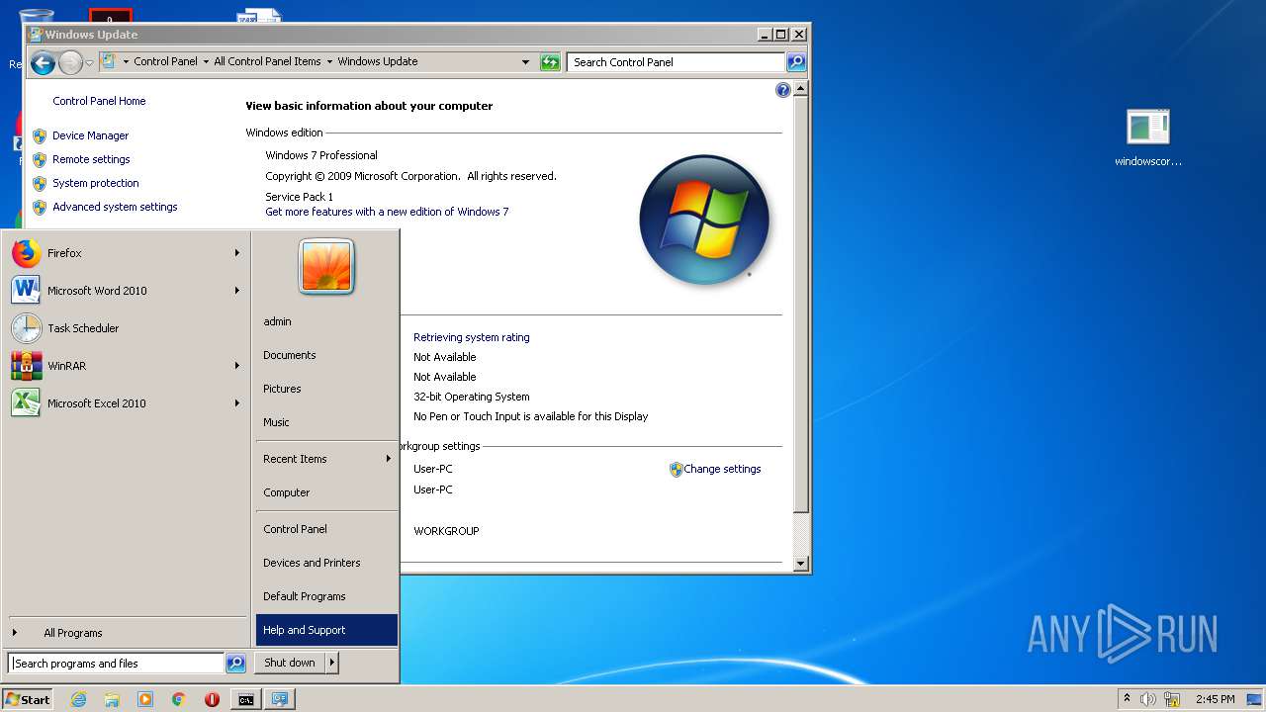Open admin personal folder
The height and width of the screenshot is (712, 1266).
[326, 321]
